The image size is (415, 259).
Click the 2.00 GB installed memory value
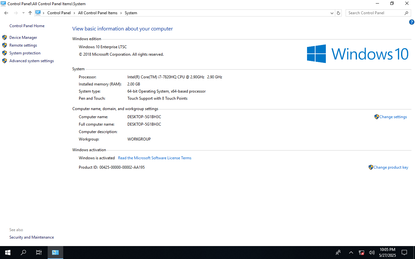coord(134,84)
